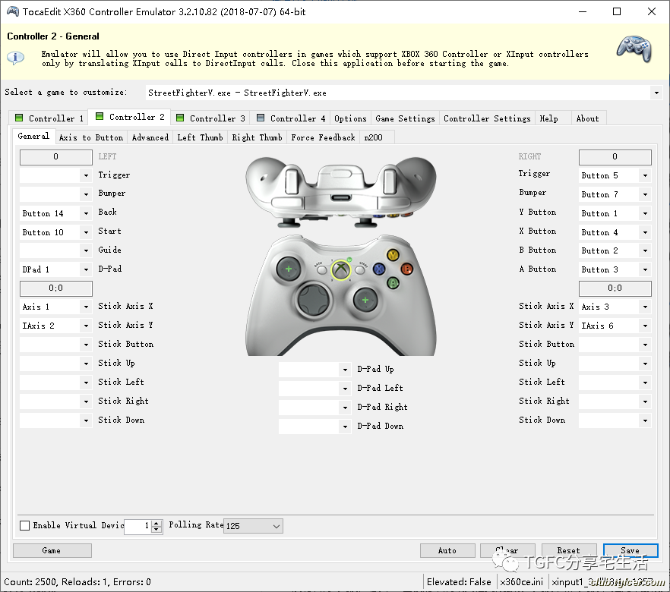Click the right trigger value field
Viewport: 670px width, 592px height.
pyautogui.click(x=615, y=156)
